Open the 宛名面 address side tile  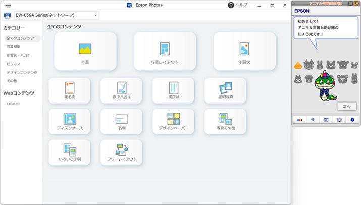[70, 90]
